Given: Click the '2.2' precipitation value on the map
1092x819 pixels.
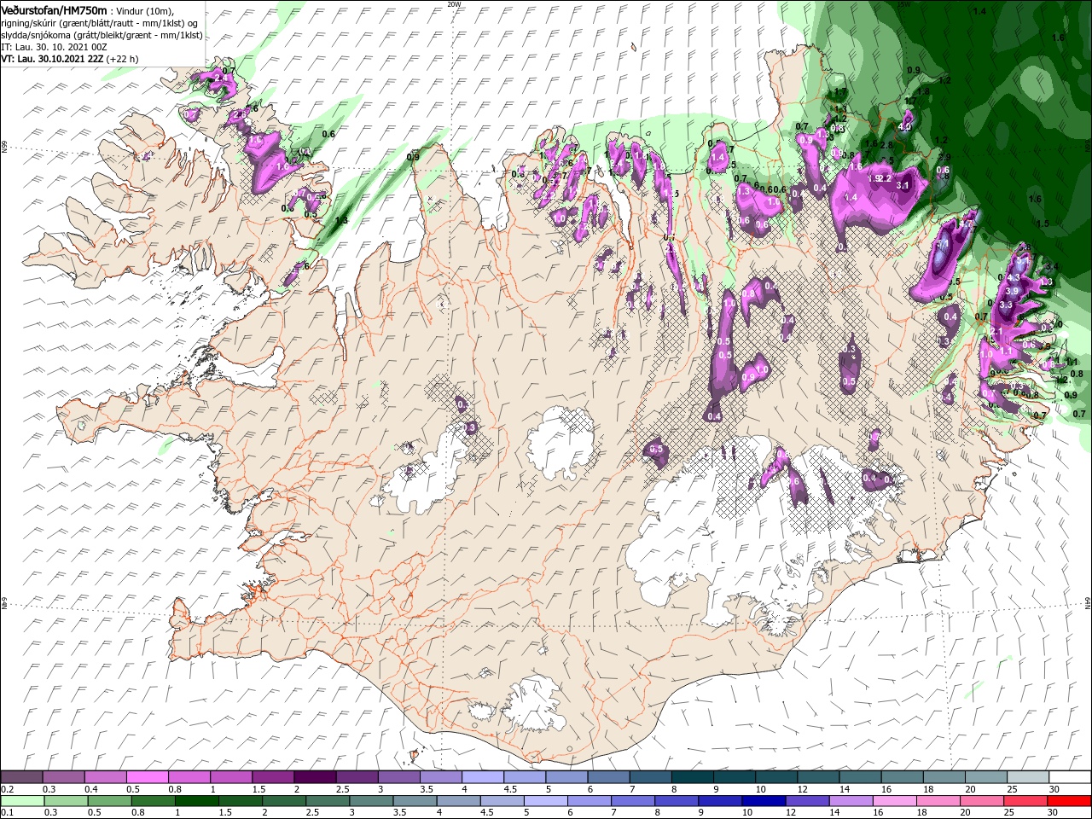Looking at the screenshot, I should point(884,178).
